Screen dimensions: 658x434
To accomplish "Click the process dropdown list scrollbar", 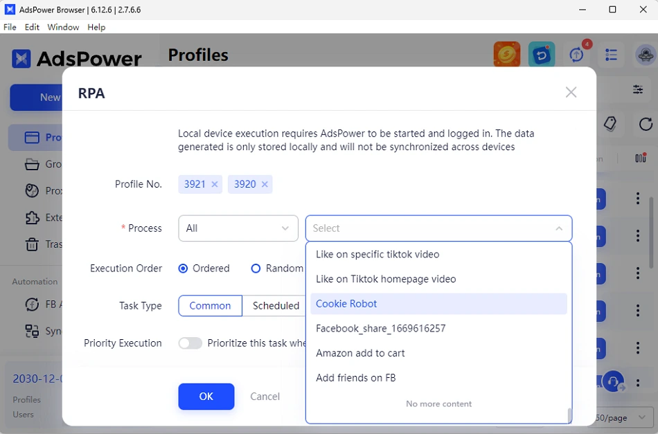I will click(569, 415).
